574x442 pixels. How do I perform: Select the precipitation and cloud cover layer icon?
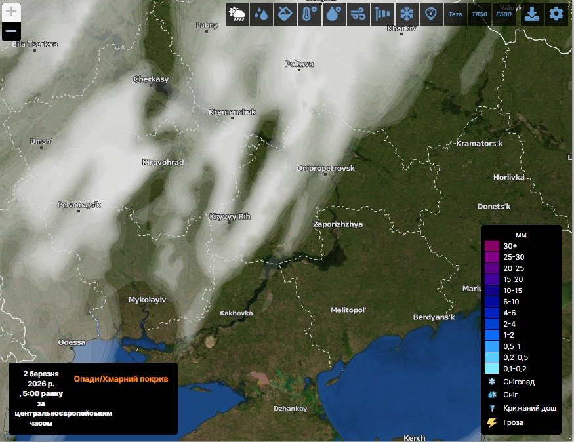pyautogui.click(x=237, y=14)
